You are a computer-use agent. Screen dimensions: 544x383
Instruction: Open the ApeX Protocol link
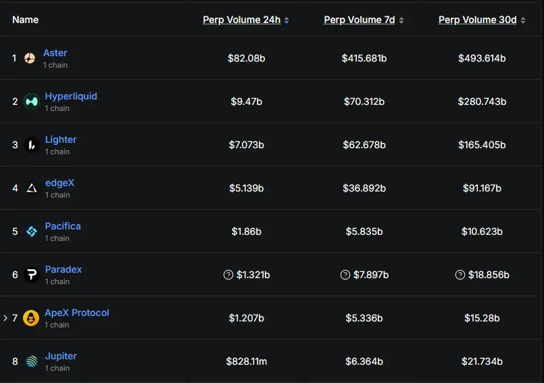[76, 313]
